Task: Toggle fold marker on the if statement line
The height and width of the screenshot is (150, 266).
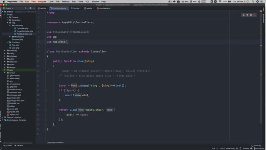Action: [x=46, y=90]
